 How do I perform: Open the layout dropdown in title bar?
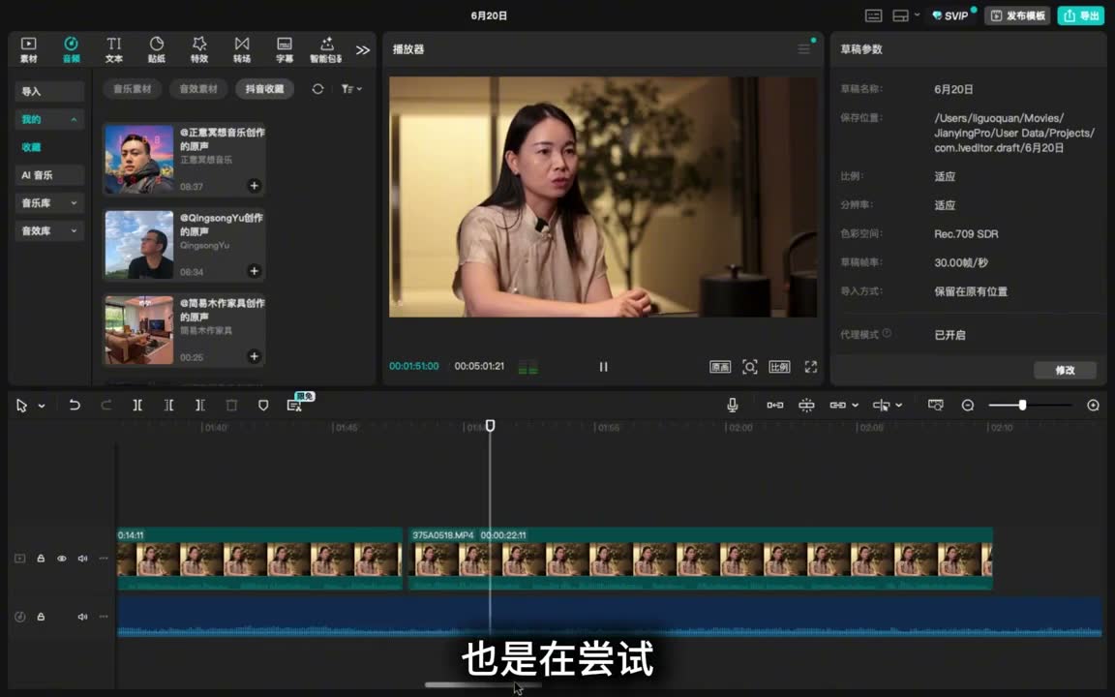pyautogui.click(x=905, y=15)
